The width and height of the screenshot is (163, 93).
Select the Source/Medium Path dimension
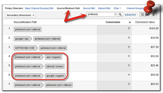[x=68, y=8]
